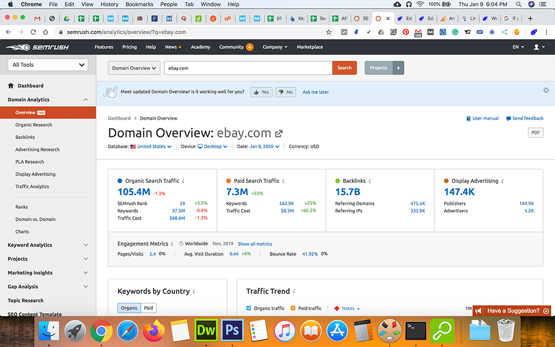Click the Chrome address bar

click(x=195, y=32)
